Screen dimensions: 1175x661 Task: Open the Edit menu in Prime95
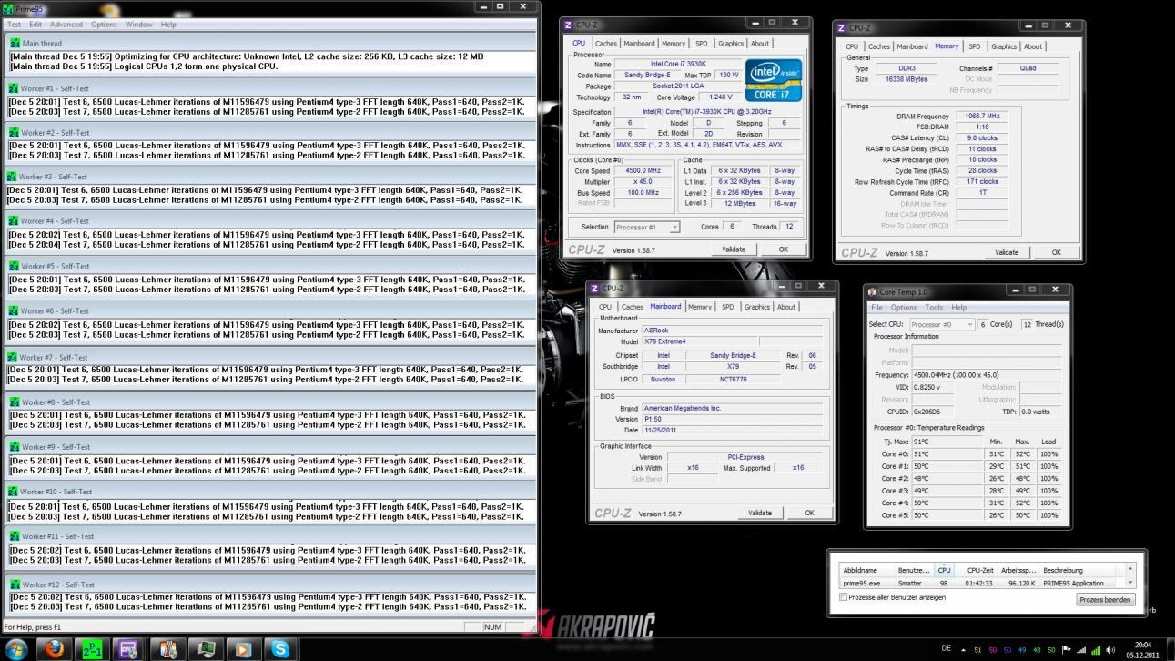tap(35, 25)
